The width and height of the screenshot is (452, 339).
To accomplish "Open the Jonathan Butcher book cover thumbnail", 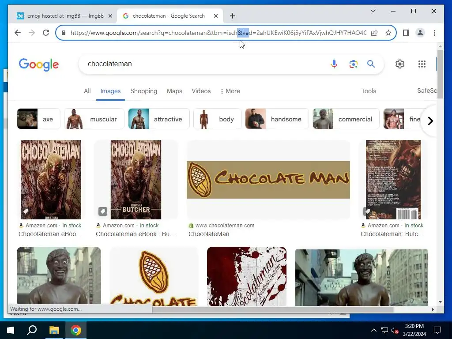I will pyautogui.click(x=136, y=180).
